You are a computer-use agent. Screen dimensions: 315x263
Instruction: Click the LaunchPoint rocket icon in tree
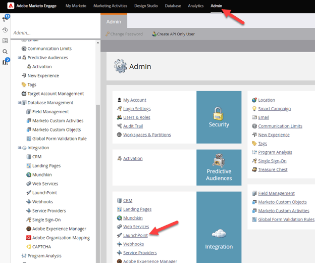click(29, 193)
